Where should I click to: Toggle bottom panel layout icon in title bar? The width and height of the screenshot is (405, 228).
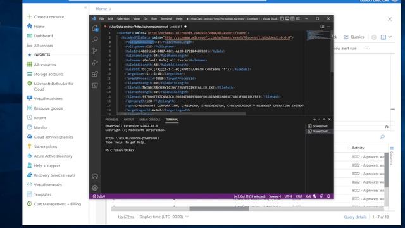[287, 18]
